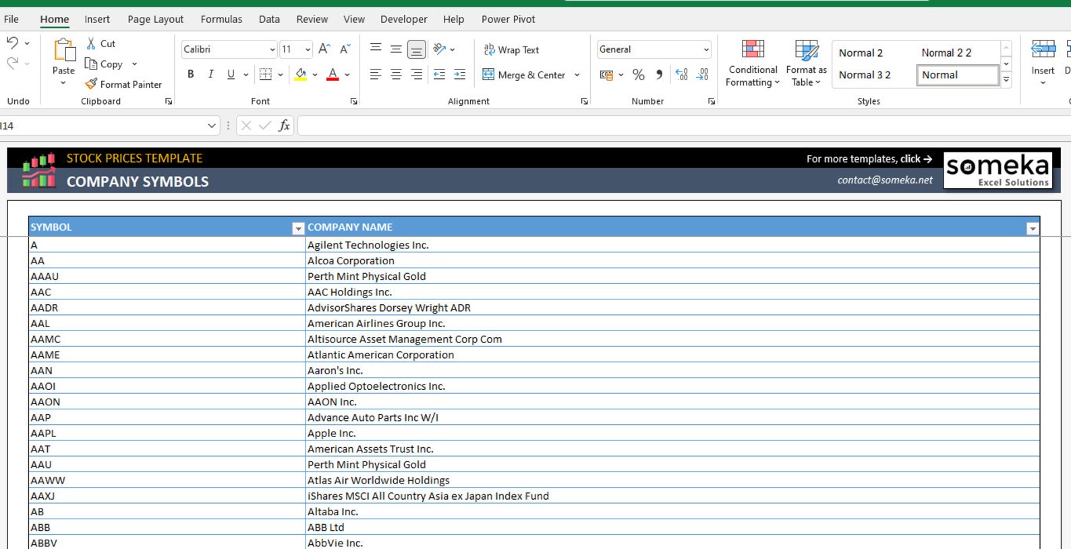This screenshot has height=549, width=1071.
Task: Center text horizontally
Action: (x=396, y=75)
